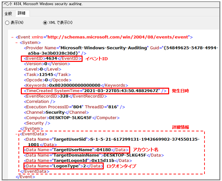Click the Keywords 0x8020000000000000 line
Viewport: 222px width, 181px height.
[x=76, y=85]
